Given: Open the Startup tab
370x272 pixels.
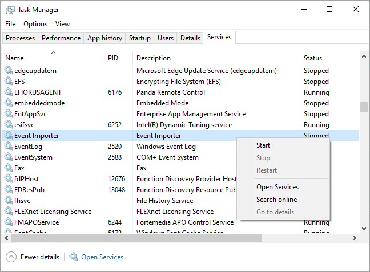Looking at the screenshot, I should pos(140,38).
